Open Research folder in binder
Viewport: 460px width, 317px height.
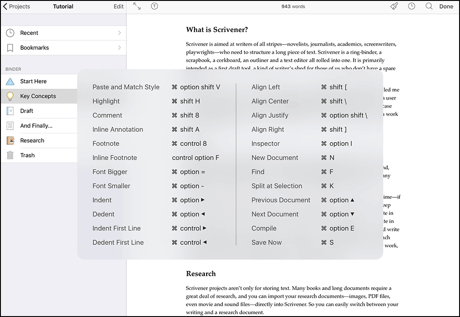click(x=40, y=140)
